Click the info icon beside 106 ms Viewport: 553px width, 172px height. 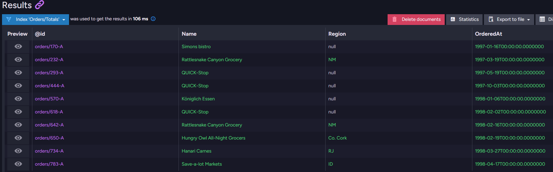pos(153,19)
